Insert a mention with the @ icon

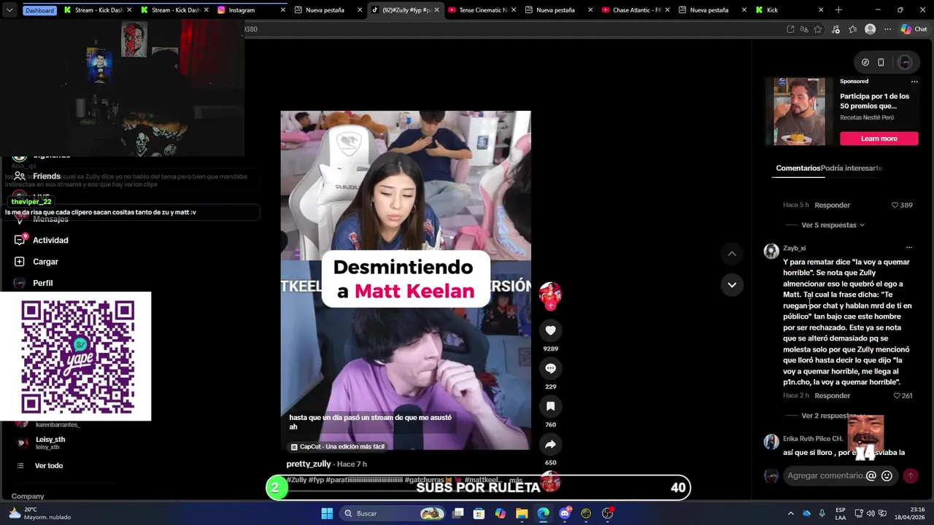tap(871, 475)
